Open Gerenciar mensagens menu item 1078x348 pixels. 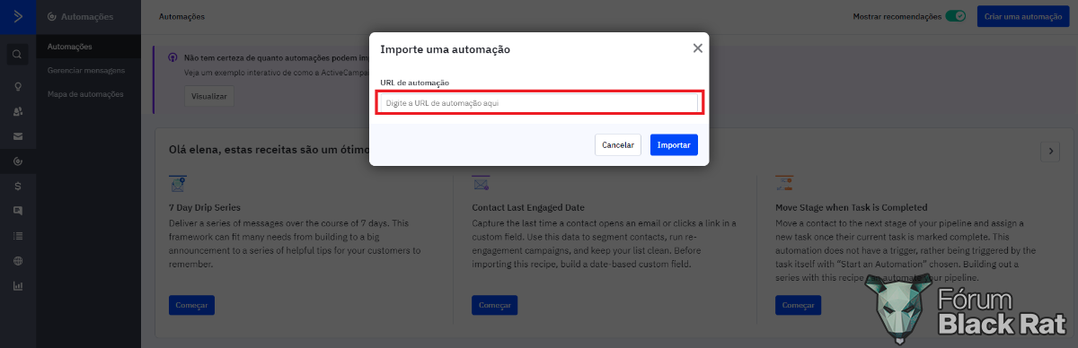point(86,70)
